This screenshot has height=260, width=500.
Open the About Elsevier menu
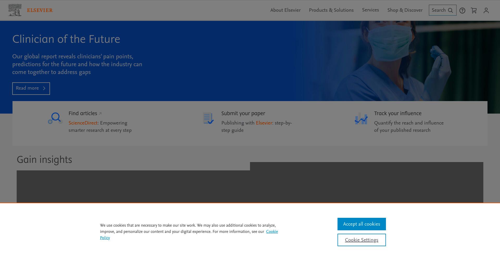[x=285, y=10]
